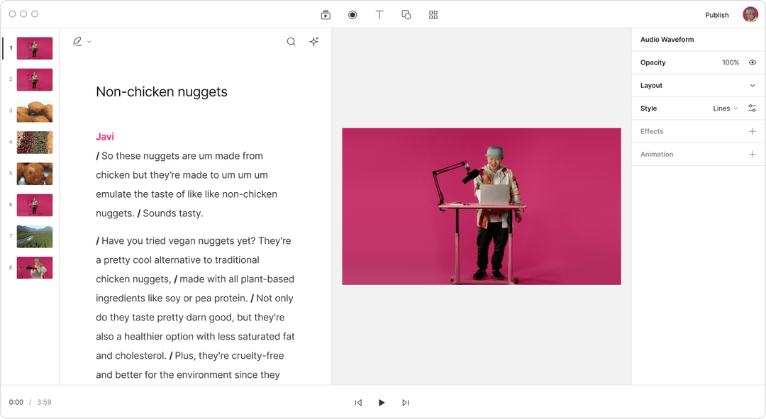Click the Shapes icon in the toolbar
The height and width of the screenshot is (419, 766).
406,14
